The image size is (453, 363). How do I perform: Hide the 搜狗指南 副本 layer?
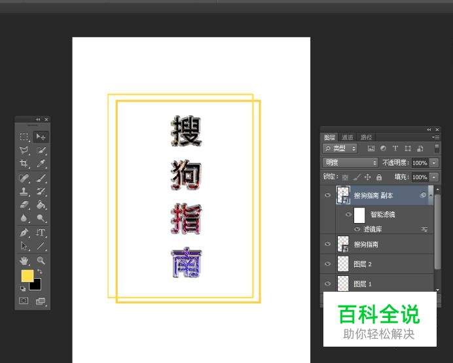[x=327, y=195]
